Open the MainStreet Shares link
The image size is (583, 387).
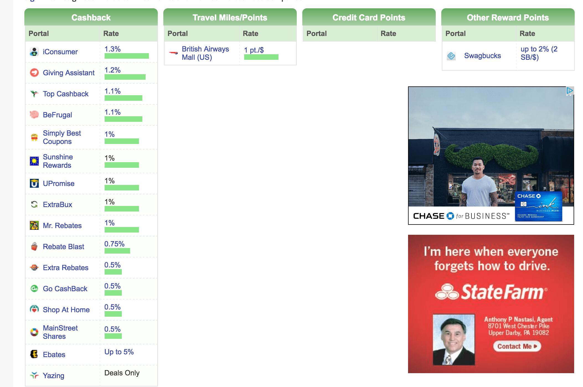point(60,332)
